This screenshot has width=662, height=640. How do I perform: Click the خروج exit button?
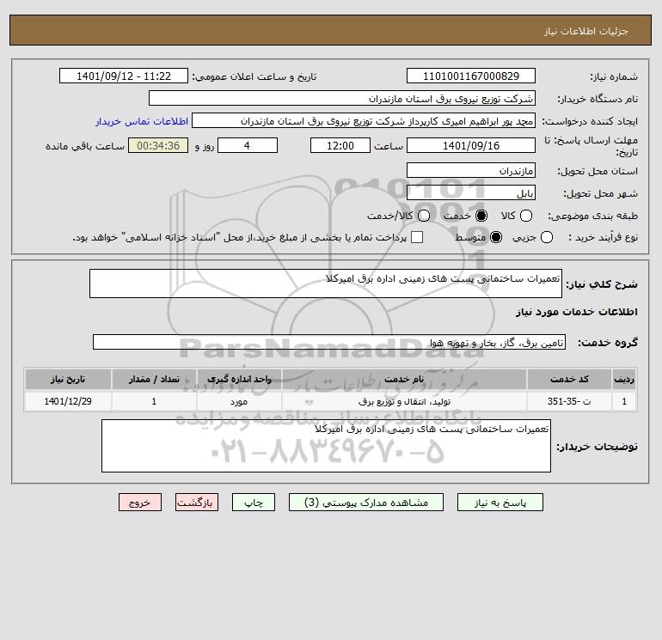(140, 503)
